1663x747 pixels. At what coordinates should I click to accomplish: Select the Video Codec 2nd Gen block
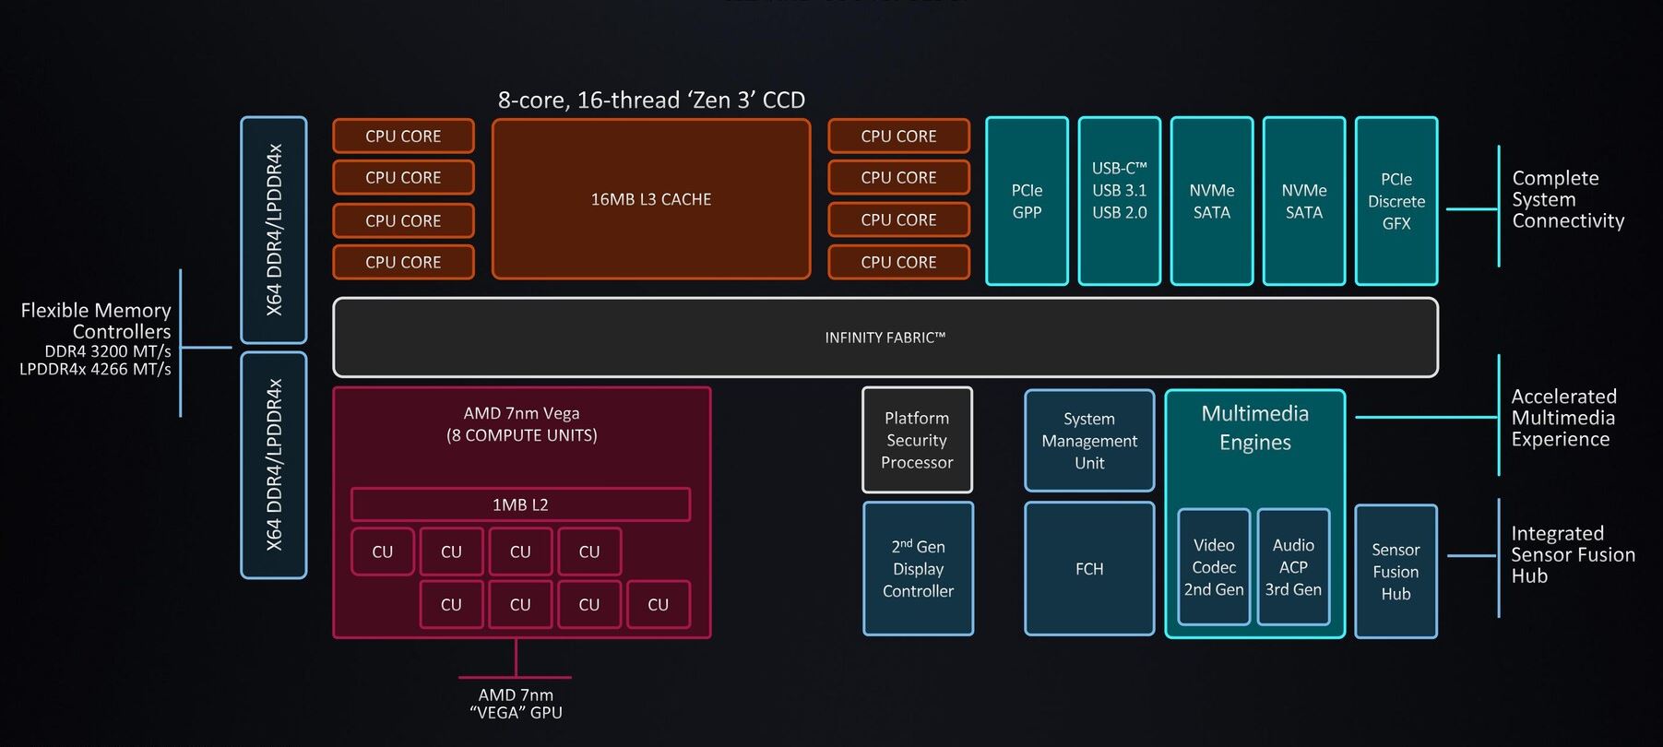click(1214, 567)
